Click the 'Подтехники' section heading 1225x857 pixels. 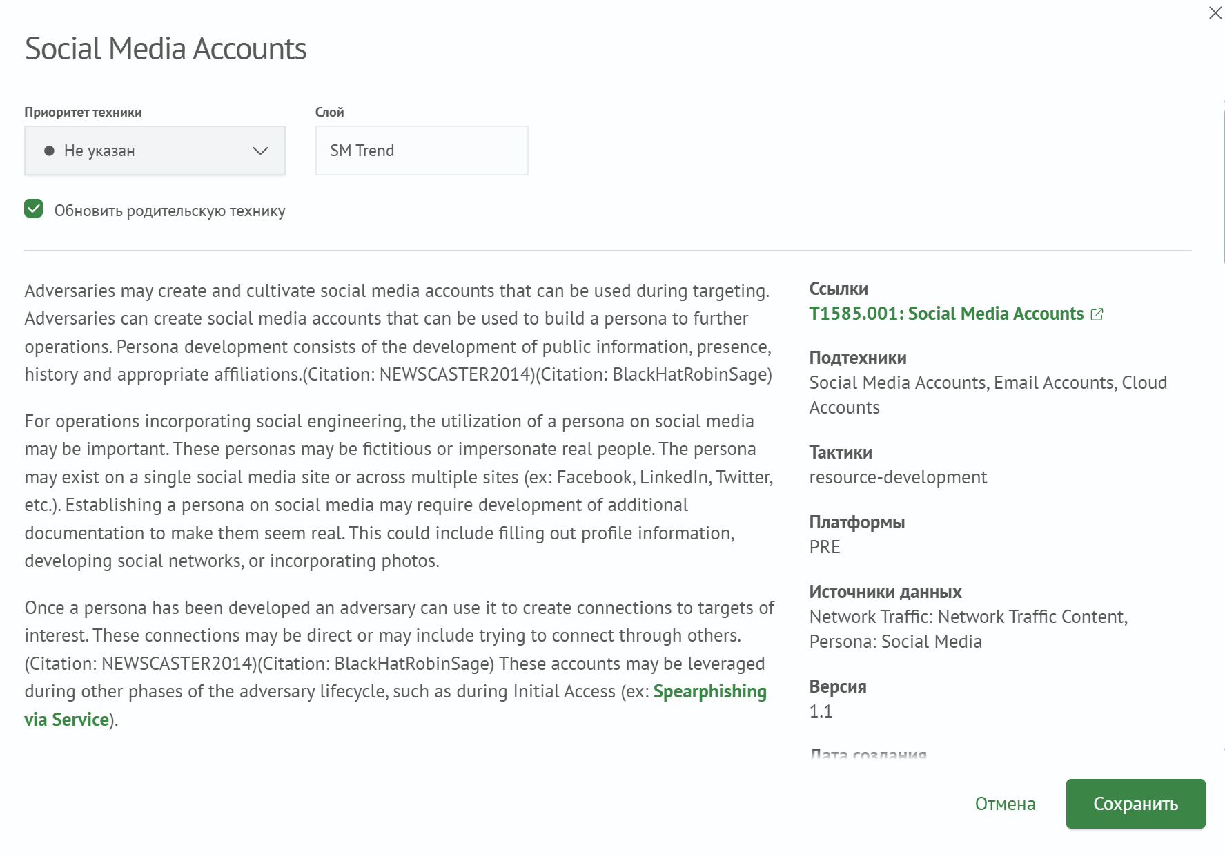tap(857, 358)
